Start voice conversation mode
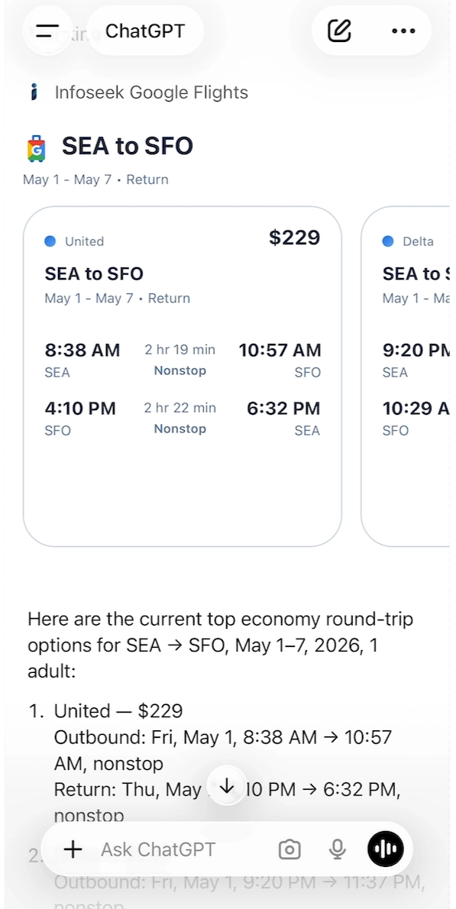The image size is (456, 909). click(385, 849)
